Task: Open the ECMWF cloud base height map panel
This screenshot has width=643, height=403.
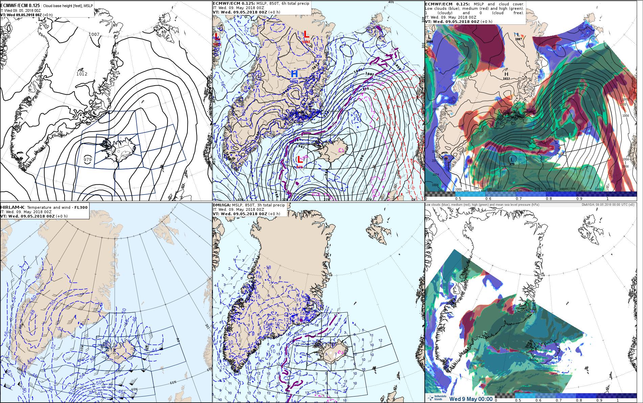Action: coord(106,100)
